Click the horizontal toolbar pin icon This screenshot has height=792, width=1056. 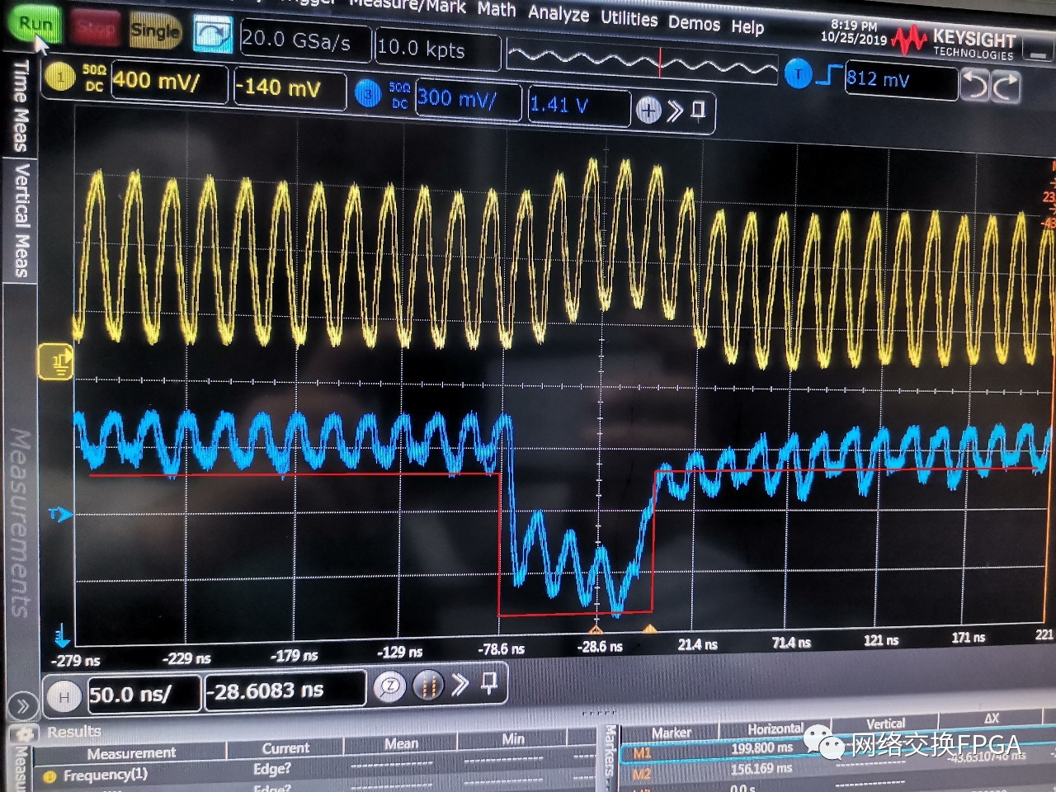tap(488, 681)
